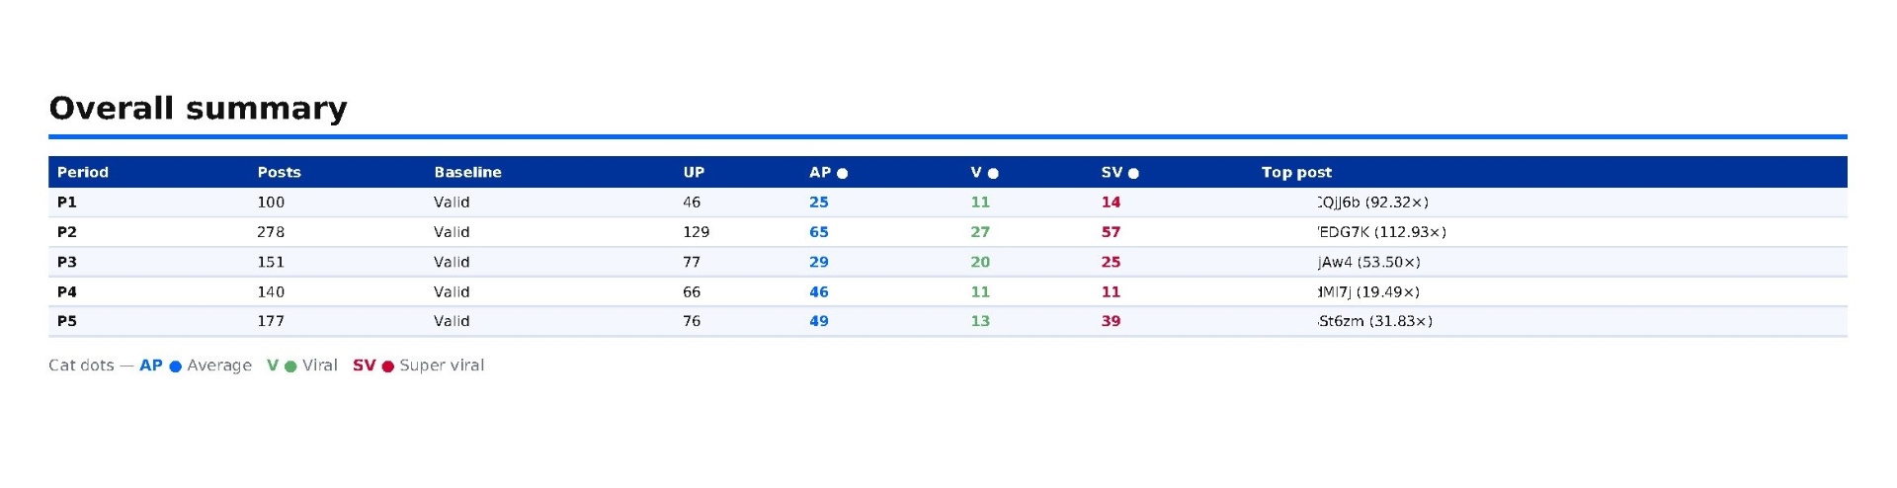Click the Top post column header
The height and width of the screenshot is (488, 1897).
[x=1296, y=172]
